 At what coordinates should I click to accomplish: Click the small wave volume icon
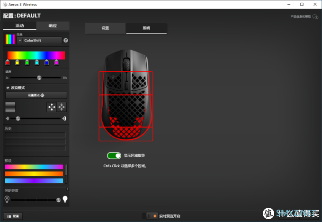click(x=8, y=119)
